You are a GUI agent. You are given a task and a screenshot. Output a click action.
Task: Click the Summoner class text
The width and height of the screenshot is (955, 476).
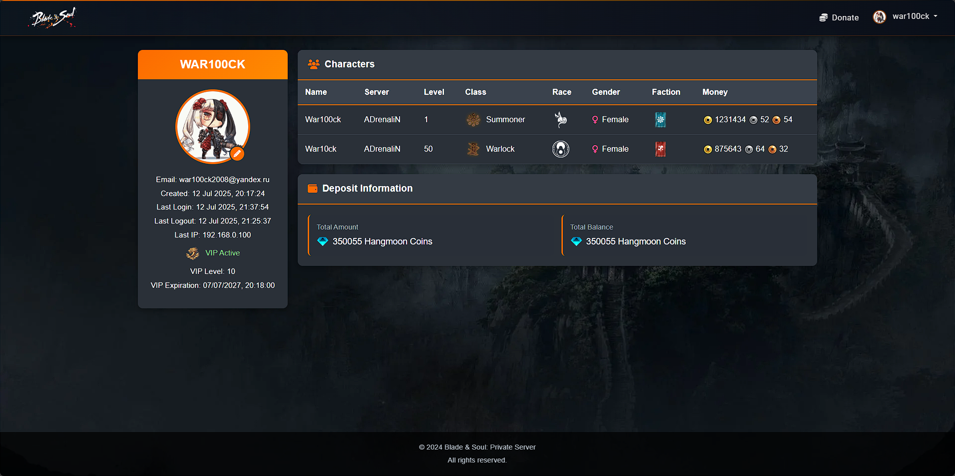[x=505, y=120]
